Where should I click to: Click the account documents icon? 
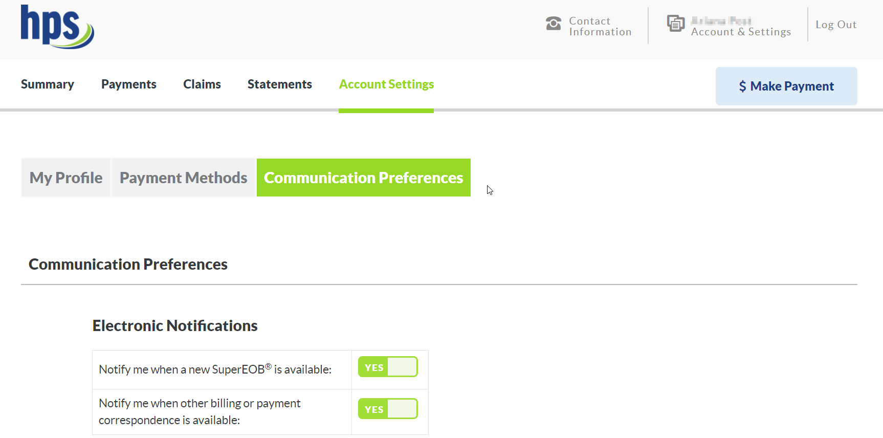pos(675,24)
